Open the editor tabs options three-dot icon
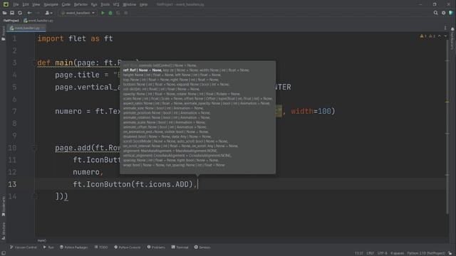This screenshot has width=456, height=256. 445,28
